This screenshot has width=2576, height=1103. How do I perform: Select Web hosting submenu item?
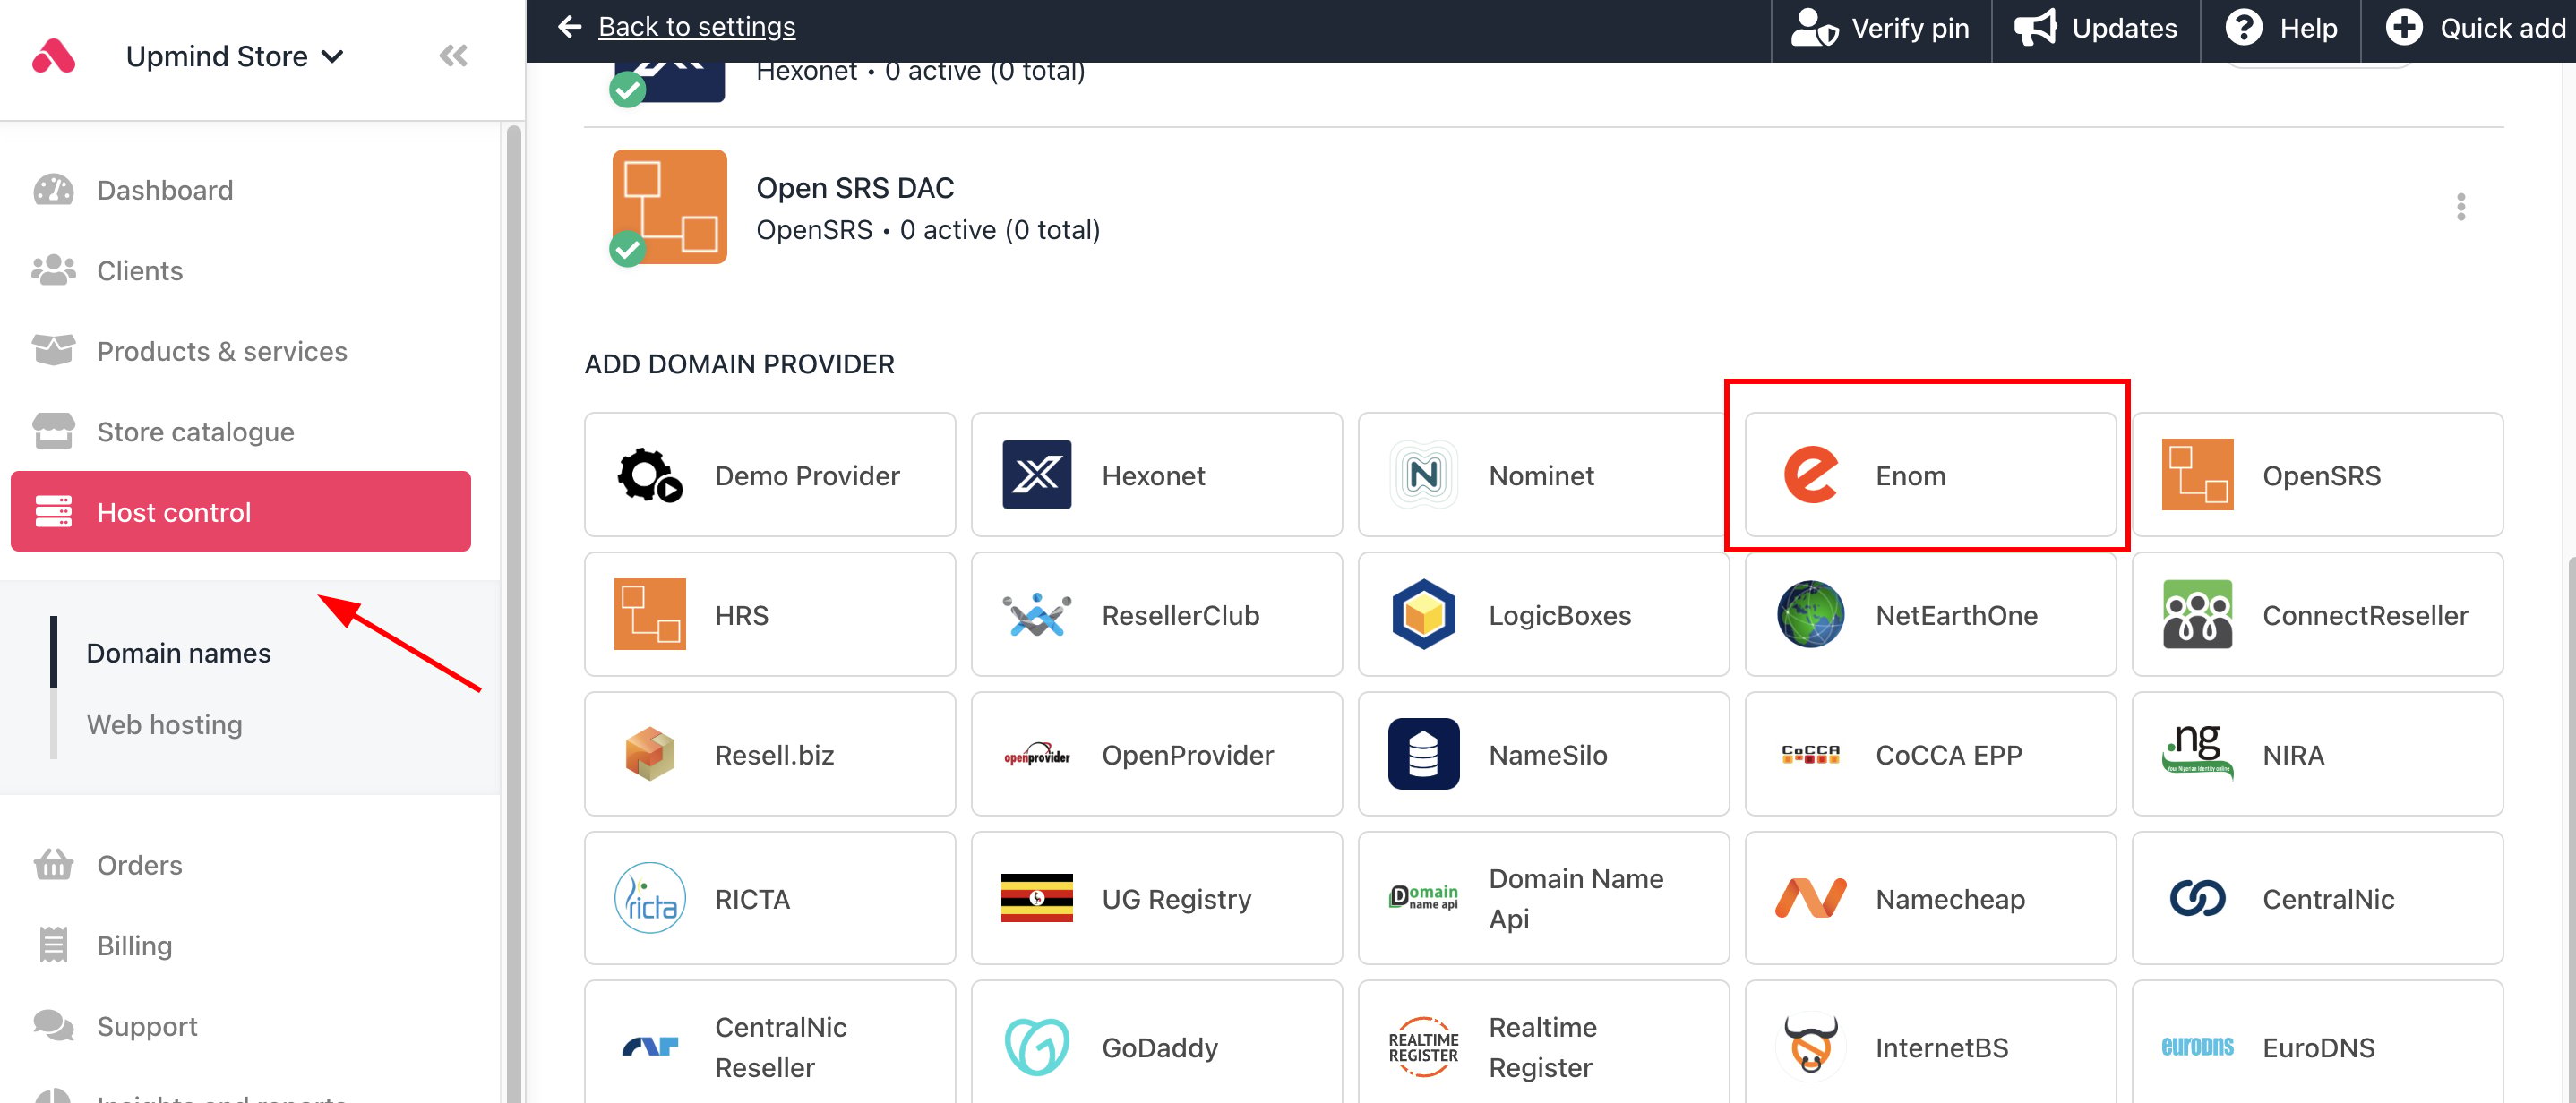tap(165, 724)
